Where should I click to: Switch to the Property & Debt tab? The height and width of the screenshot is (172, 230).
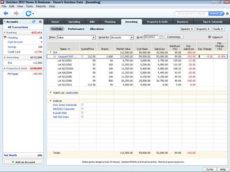point(157,22)
